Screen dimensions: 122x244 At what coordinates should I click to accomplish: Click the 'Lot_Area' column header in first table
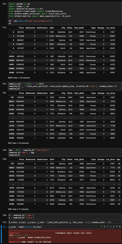[x=110, y=28]
